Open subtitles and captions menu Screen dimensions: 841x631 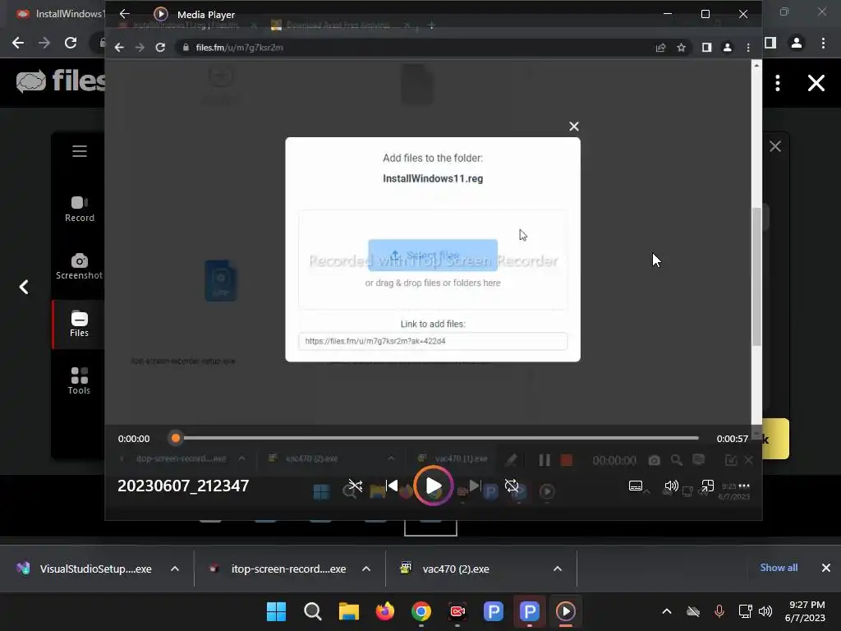click(636, 486)
